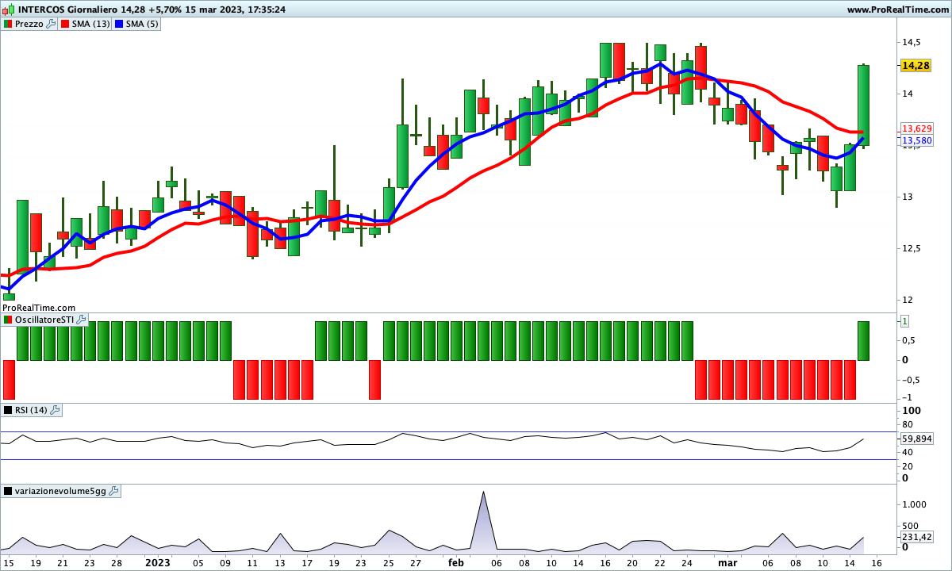Open OscillatoreSTI wrench settings icon
The height and width of the screenshot is (571, 952).
coord(82,320)
